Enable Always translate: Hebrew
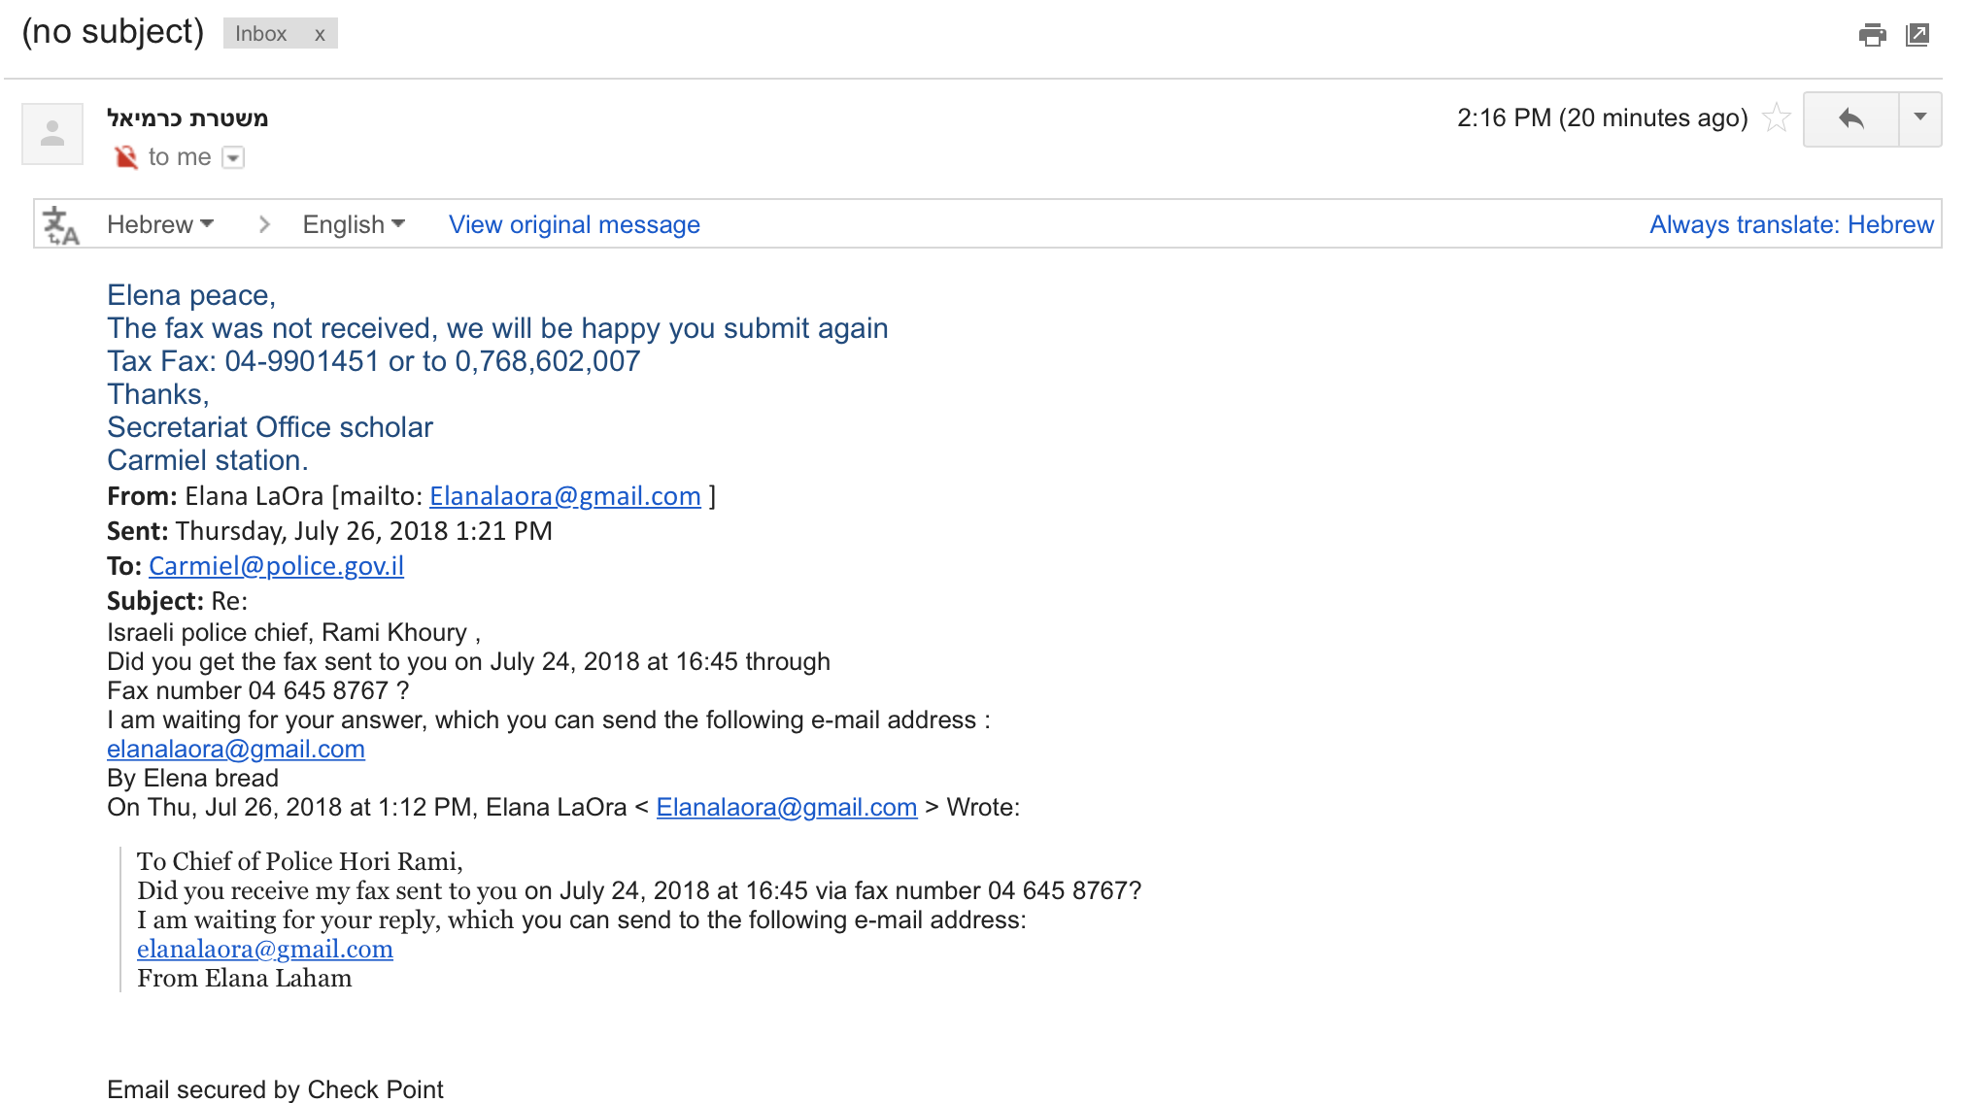Viewport: 1968px width, 1103px height. pyautogui.click(x=1791, y=225)
